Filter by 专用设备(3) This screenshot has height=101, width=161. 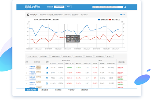(x=100, y=56)
